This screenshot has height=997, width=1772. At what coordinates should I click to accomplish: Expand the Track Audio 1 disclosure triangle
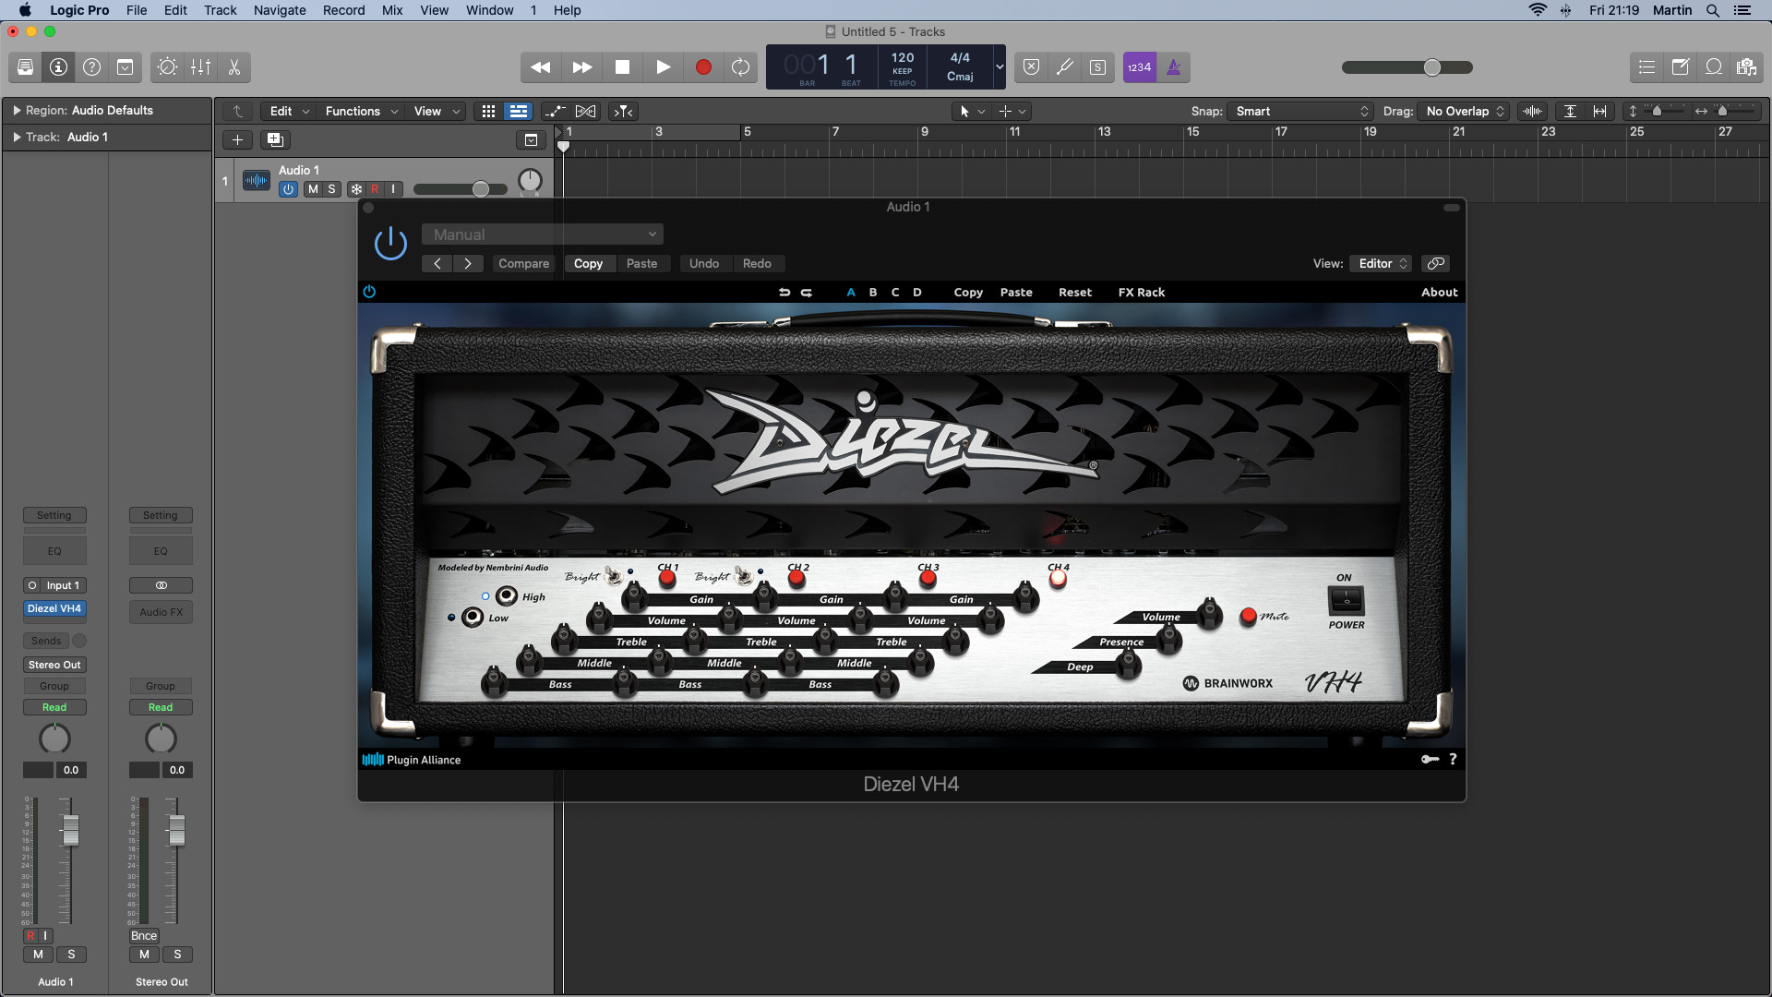17,137
